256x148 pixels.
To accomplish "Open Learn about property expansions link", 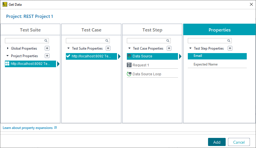I will [x=27, y=128].
